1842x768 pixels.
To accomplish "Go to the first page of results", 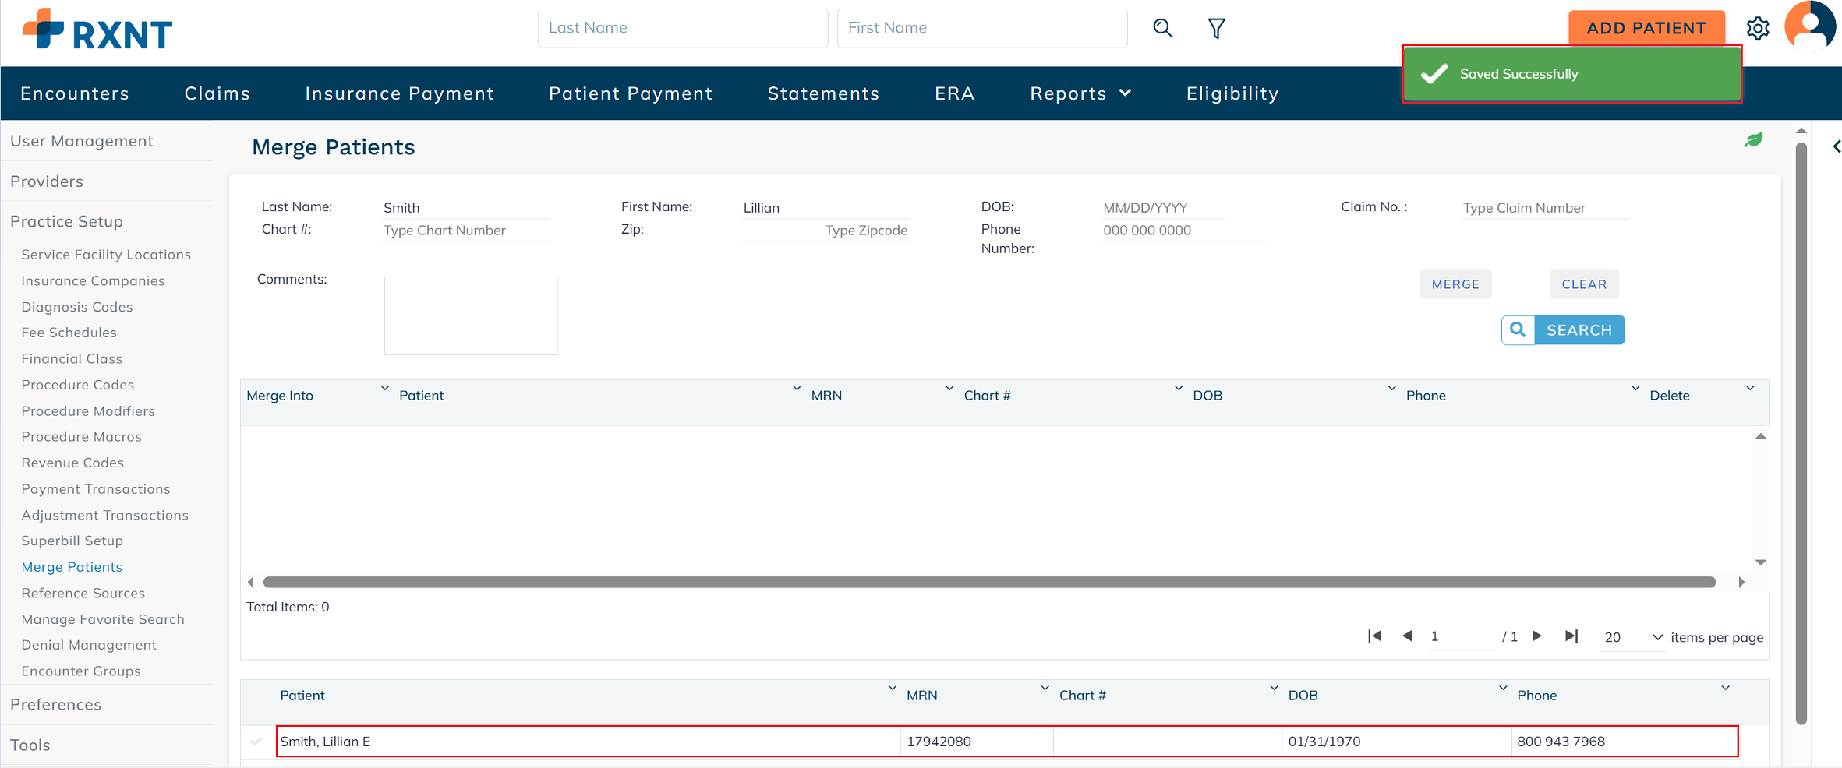I will point(1374,636).
